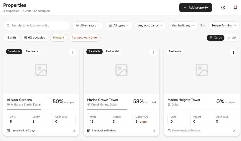Image resolution: width=241 pixels, height=141 pixels.
Task: Click Marina Crown Tower image placeholder
Action: tap(122, 70)
